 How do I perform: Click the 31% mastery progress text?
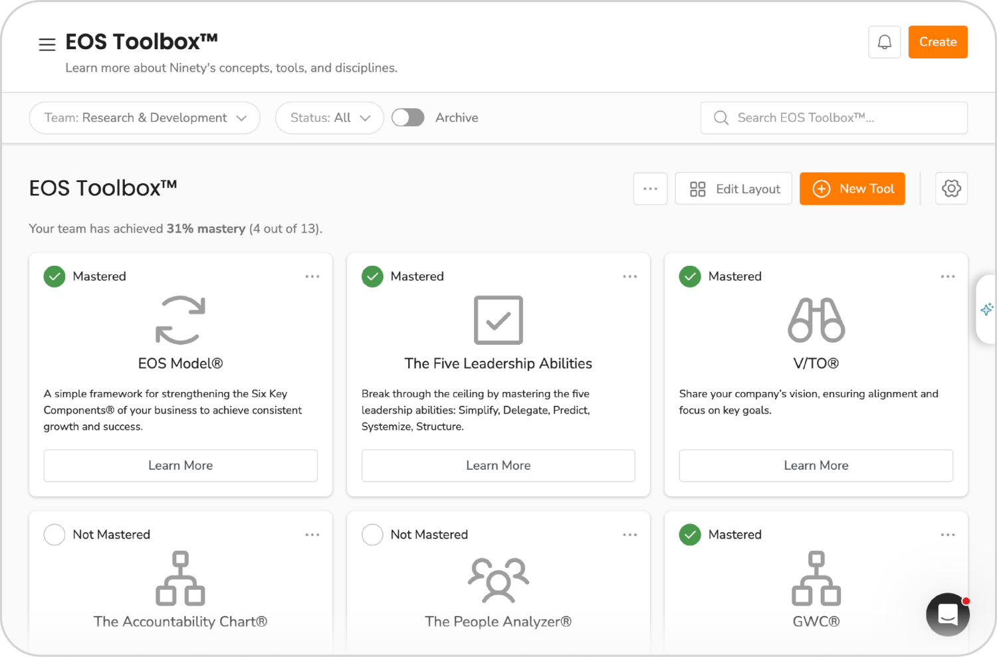coord(205,228)
